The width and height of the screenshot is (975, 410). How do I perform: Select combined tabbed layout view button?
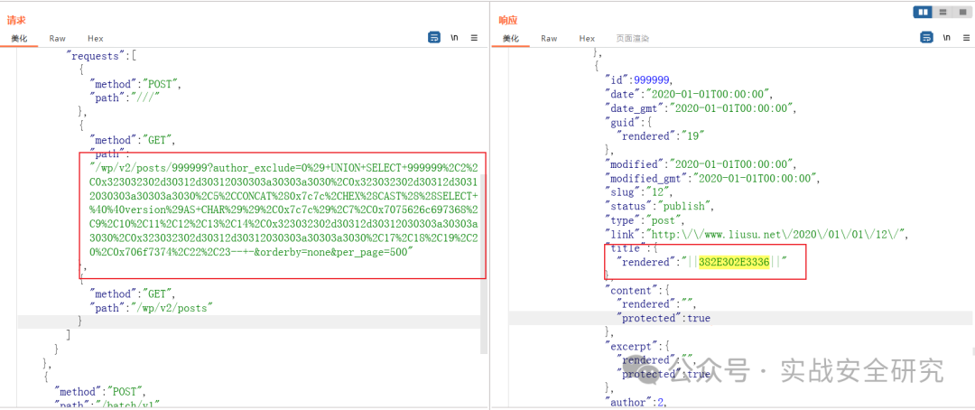point(963,12)
